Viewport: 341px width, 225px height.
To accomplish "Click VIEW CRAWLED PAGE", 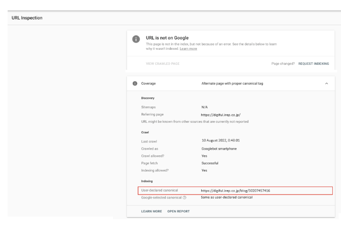I will click(162, 63).
